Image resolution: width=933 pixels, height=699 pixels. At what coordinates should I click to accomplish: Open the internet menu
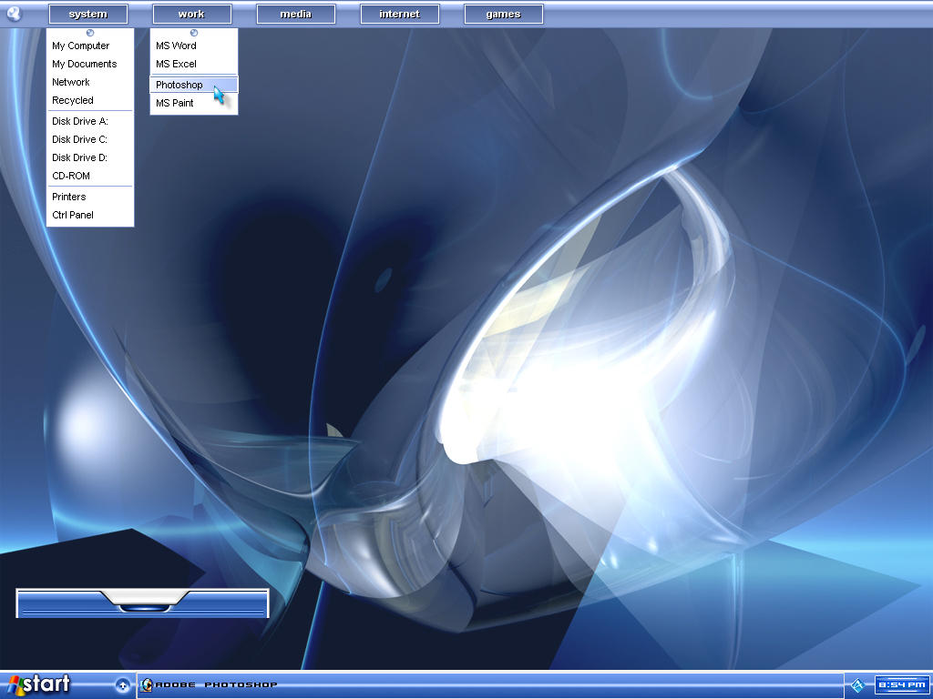click(x=399, y=14)
